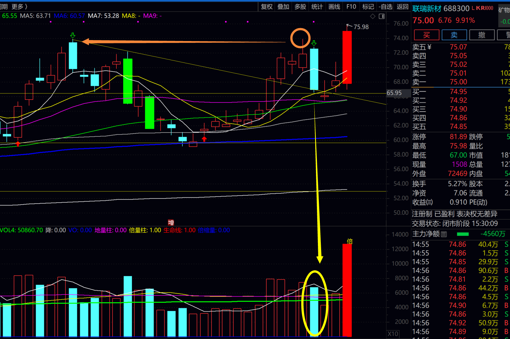Screen dimensions: 510x339
Task: Open the 画线 drawing tools menu
Action: click(x=334, y=6)
